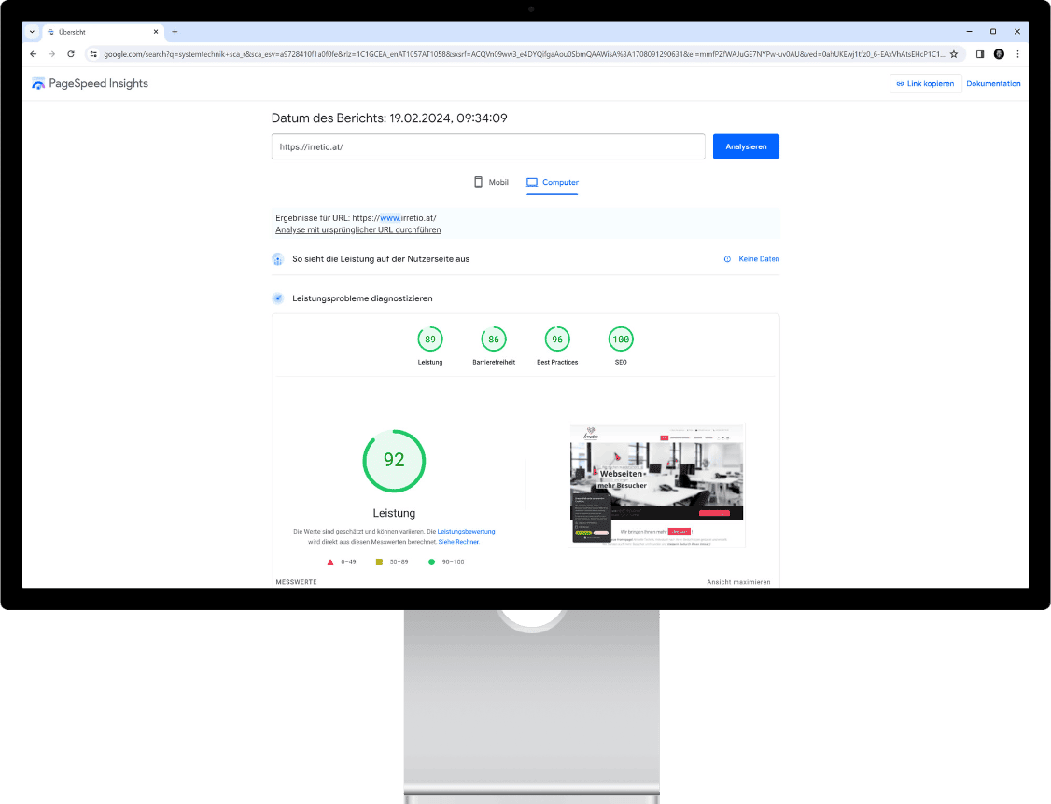This screenshot has height=804, width=1051.
Task: Maximize the browser window
Action: pyautogui.click(x=993, y=32)
